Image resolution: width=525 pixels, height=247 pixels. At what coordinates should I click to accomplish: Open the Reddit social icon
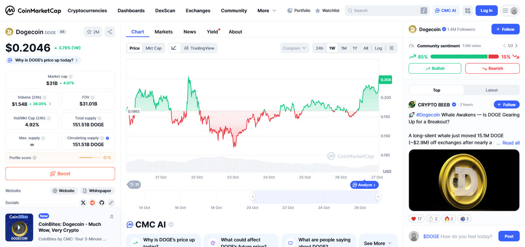pyautogui.click(x=92, y=202)
